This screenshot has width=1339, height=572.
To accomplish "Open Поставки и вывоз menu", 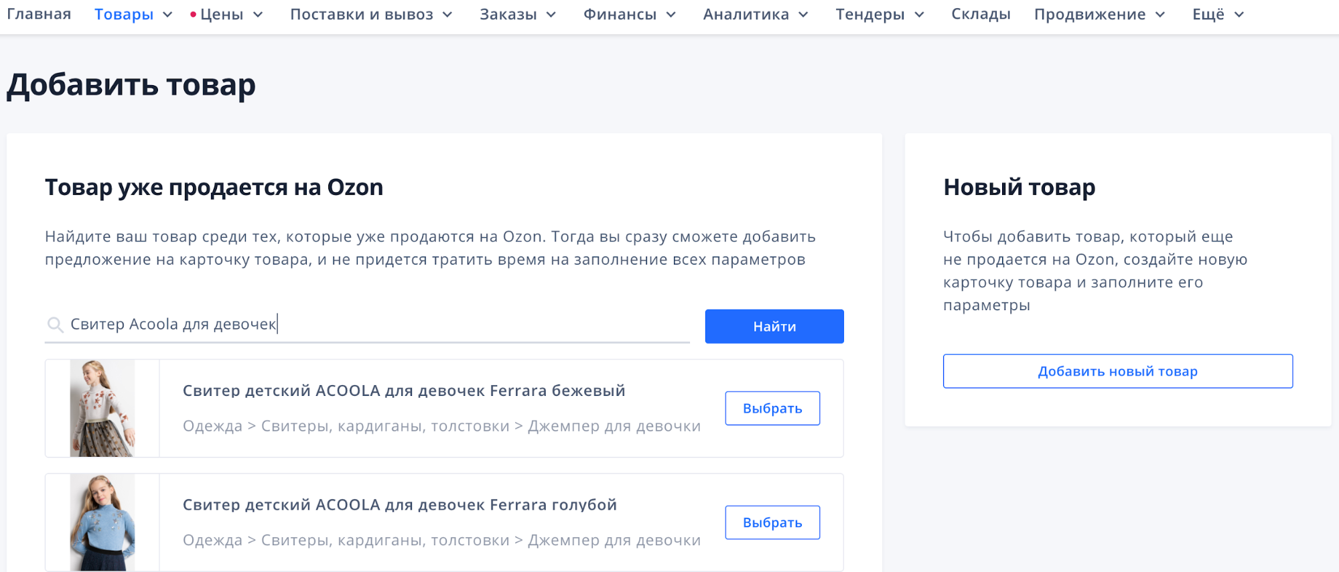I will 362,14.
